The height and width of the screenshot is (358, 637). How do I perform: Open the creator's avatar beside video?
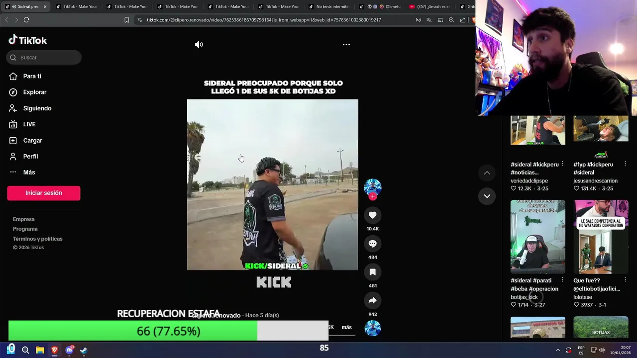pyautogui.click(x=372, y=187)
